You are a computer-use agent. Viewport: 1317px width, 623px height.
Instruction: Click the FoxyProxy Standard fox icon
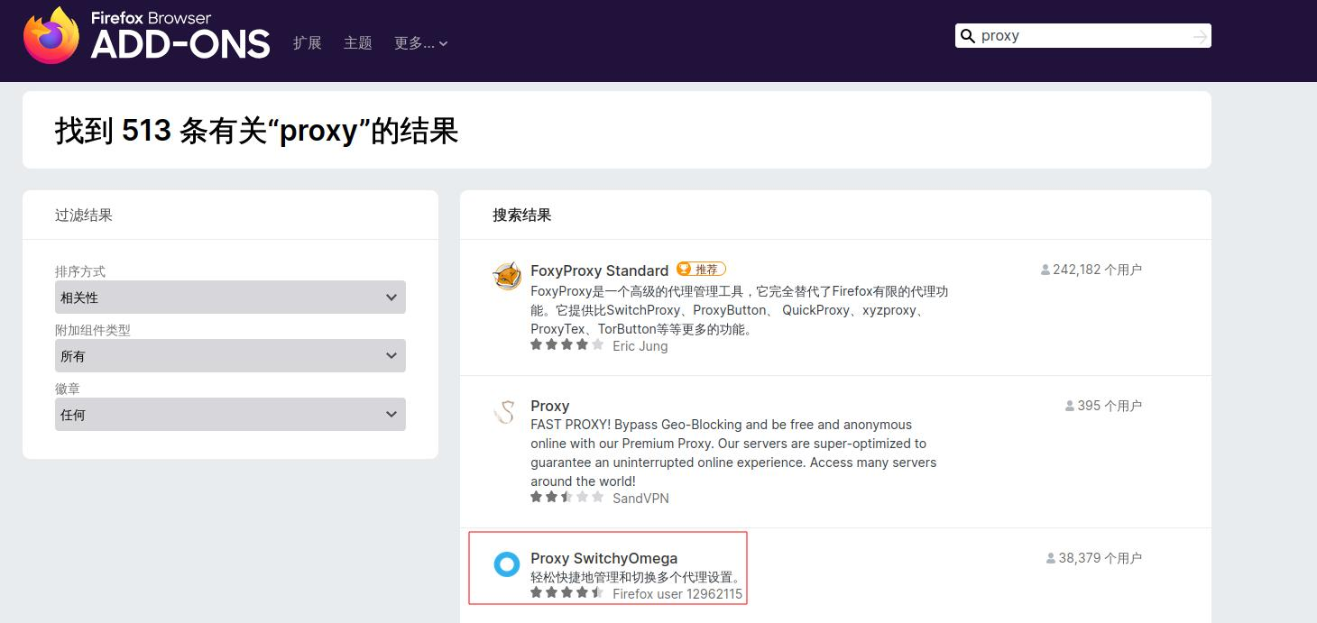[x=507, y=276]
